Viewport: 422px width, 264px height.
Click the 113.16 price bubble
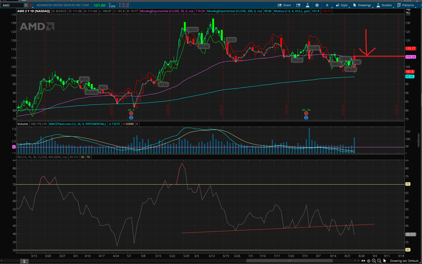[x=314, y=48]
